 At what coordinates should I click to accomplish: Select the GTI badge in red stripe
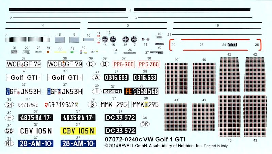232,45
